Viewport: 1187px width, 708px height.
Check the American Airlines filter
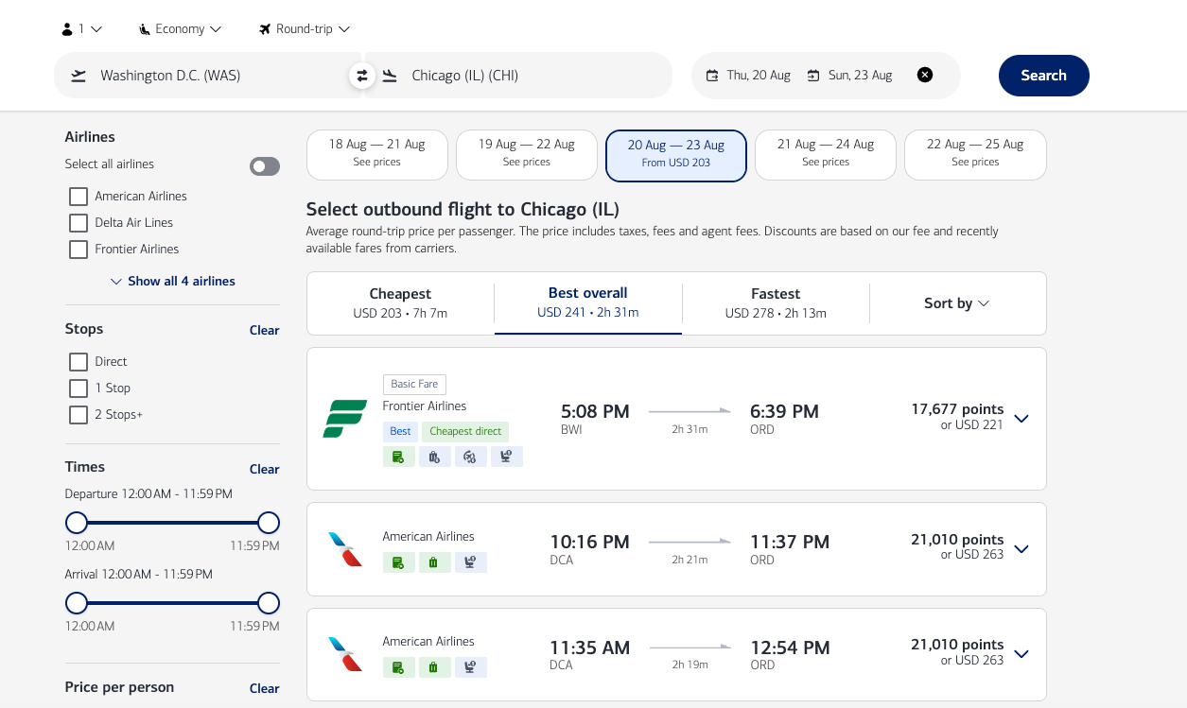point(79,197)
